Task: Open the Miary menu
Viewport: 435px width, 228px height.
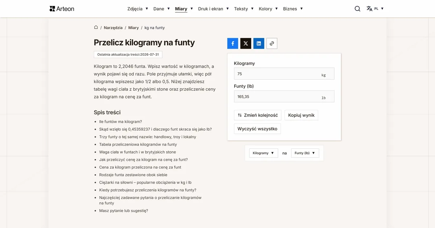Action: 184,9
